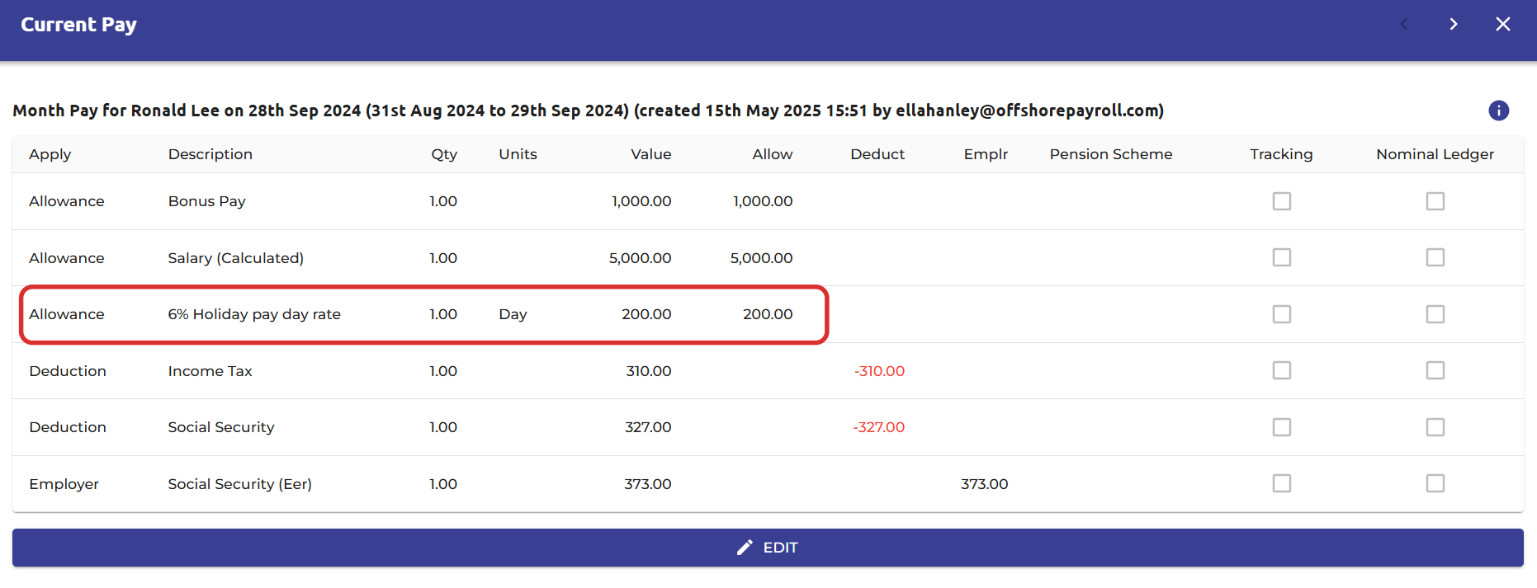Click the Allow column header

pyautogui.click(x=772, y=154)
